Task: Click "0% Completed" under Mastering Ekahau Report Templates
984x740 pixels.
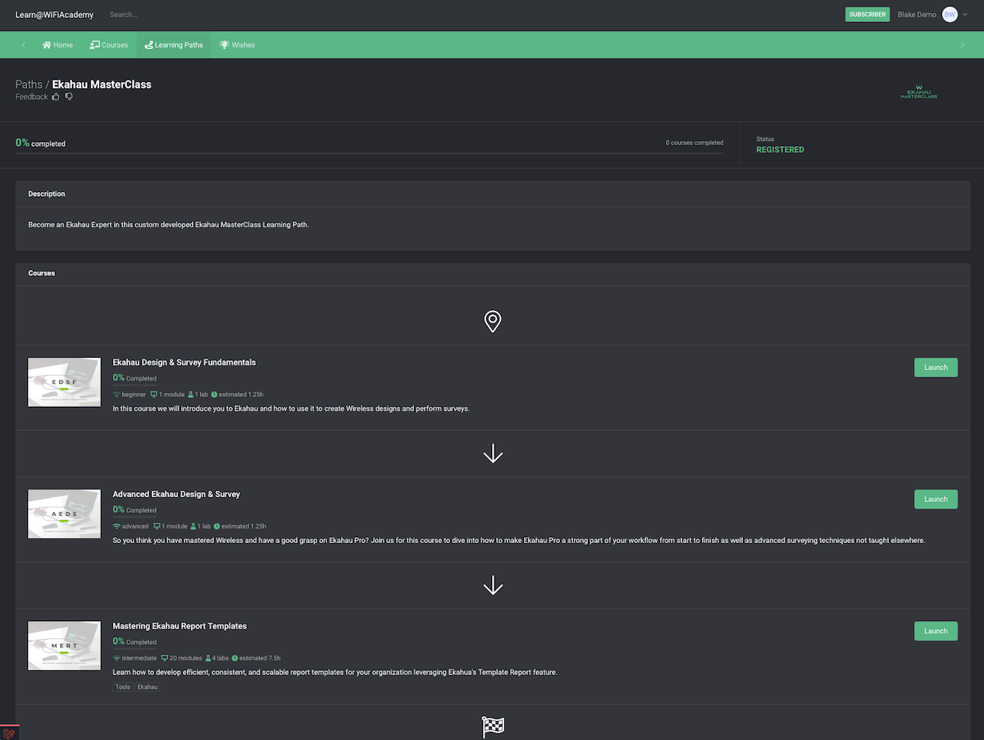Action: click(134, 642)
